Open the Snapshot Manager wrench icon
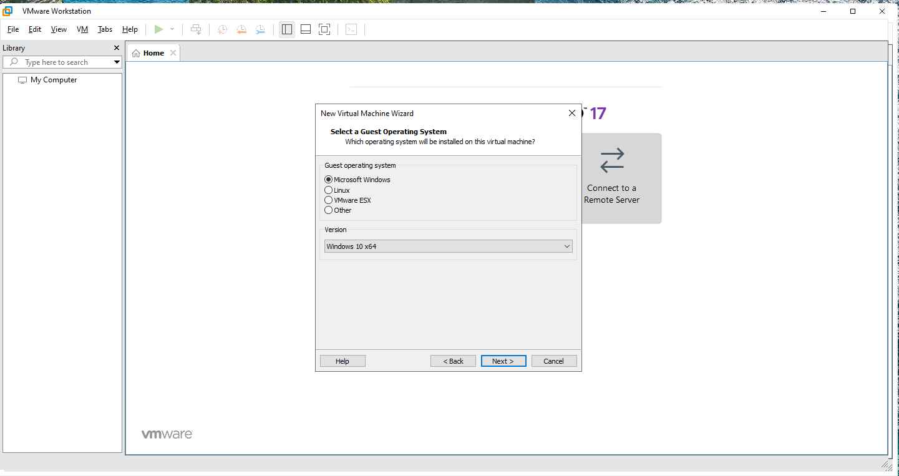The image size is (899, 476). 260,29
